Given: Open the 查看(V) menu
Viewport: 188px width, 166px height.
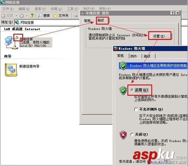Looking at the screenshot, I should click(40, 9).
